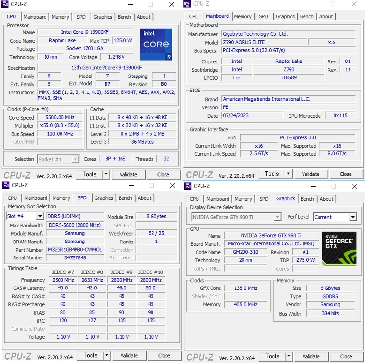
Task: Open the Perf Level Current dropdown
Action: [353, 217]
